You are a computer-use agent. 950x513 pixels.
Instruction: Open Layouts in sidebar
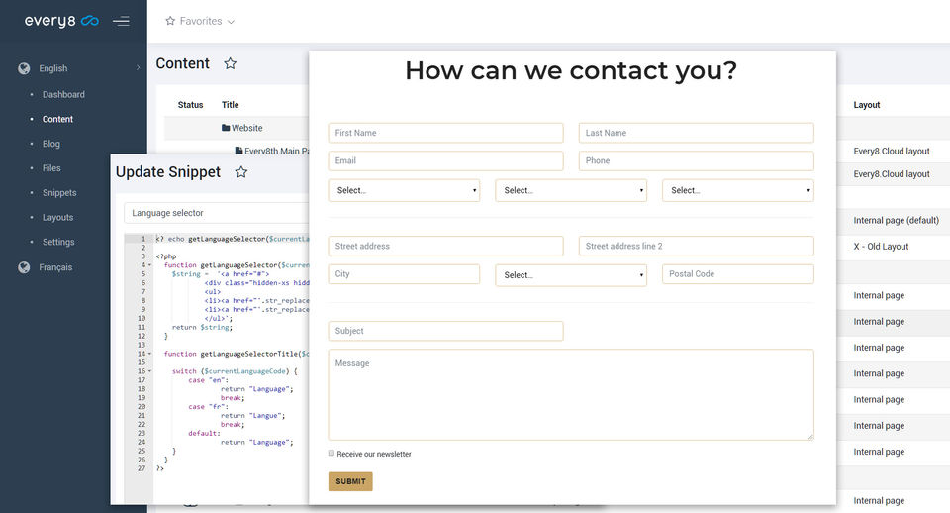pos(57,217)
